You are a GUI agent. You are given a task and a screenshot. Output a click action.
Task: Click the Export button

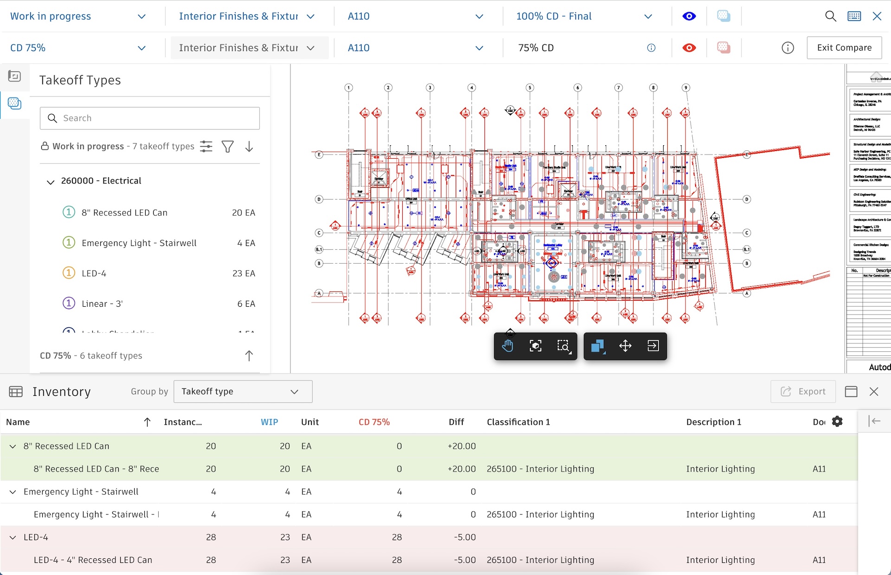pos(803,392)
